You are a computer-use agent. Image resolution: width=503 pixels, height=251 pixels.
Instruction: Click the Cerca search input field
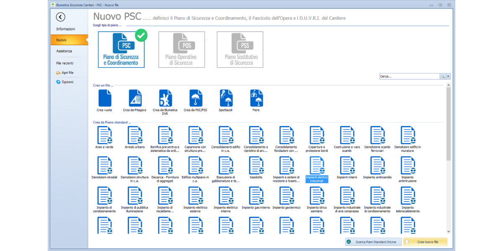coord(409,77)
